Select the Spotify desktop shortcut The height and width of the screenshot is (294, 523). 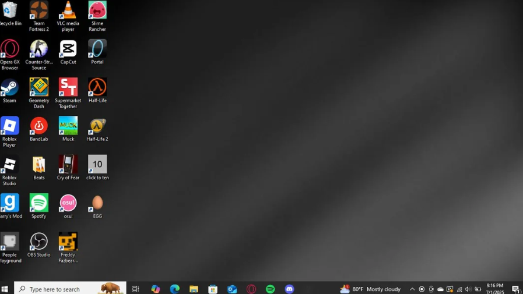pos(38,207)
